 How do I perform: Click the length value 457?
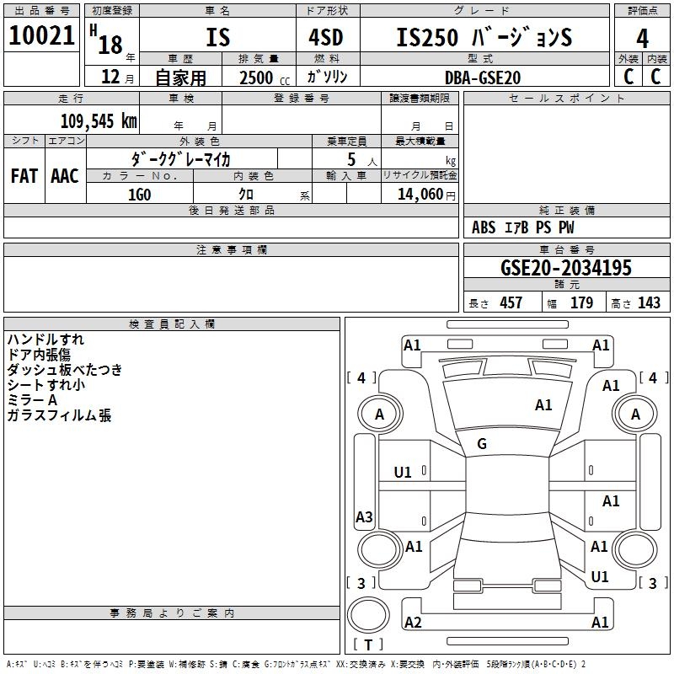[511, 302]
